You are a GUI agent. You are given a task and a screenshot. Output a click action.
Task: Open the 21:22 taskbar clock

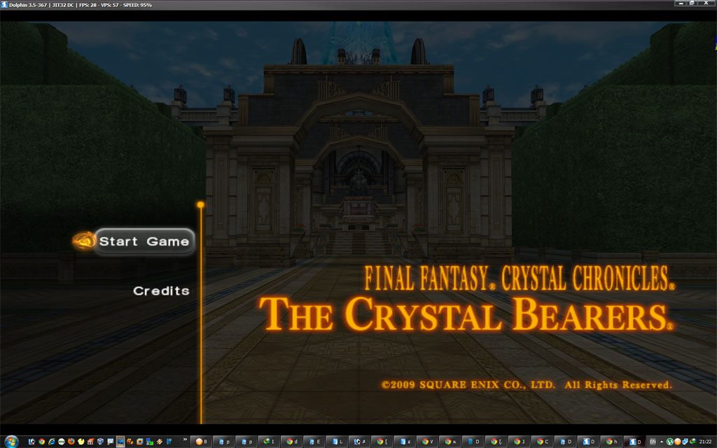coord(705,442)
